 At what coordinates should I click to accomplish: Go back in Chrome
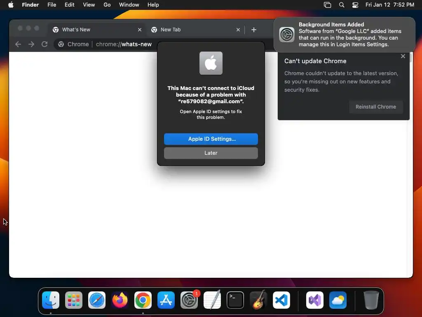pyautogui.click(x=18, y=44)
